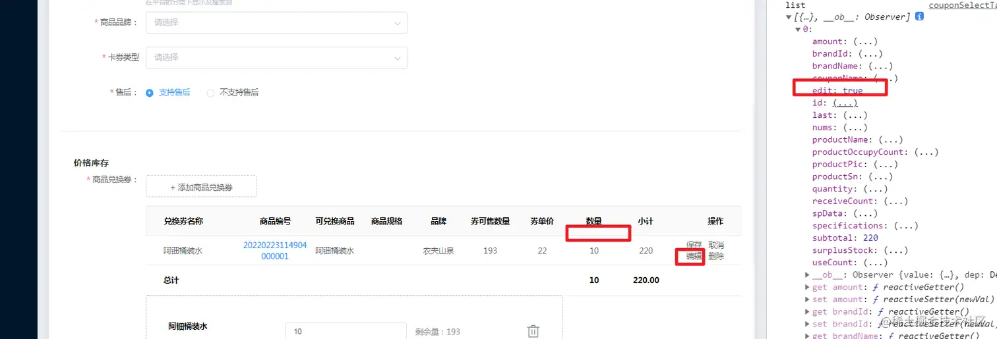This screenshot has height=339, width=997.
Task: Focus the quantity input showing 10
Action: coord(346,332)
